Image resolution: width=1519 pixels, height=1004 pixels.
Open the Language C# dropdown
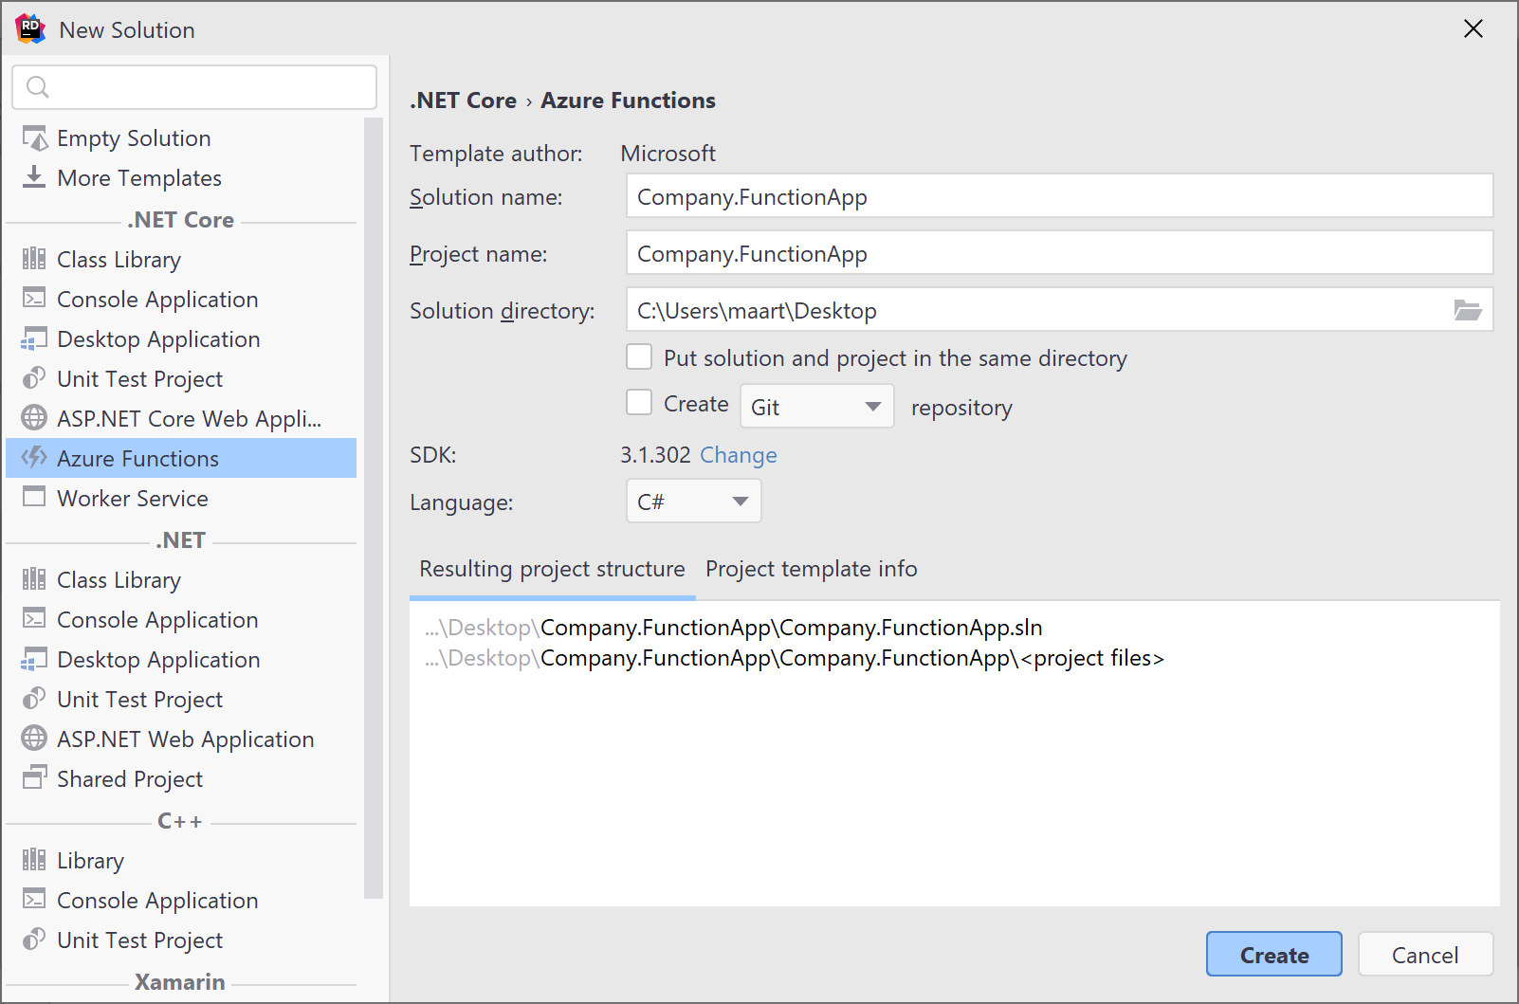click(693, 502)
